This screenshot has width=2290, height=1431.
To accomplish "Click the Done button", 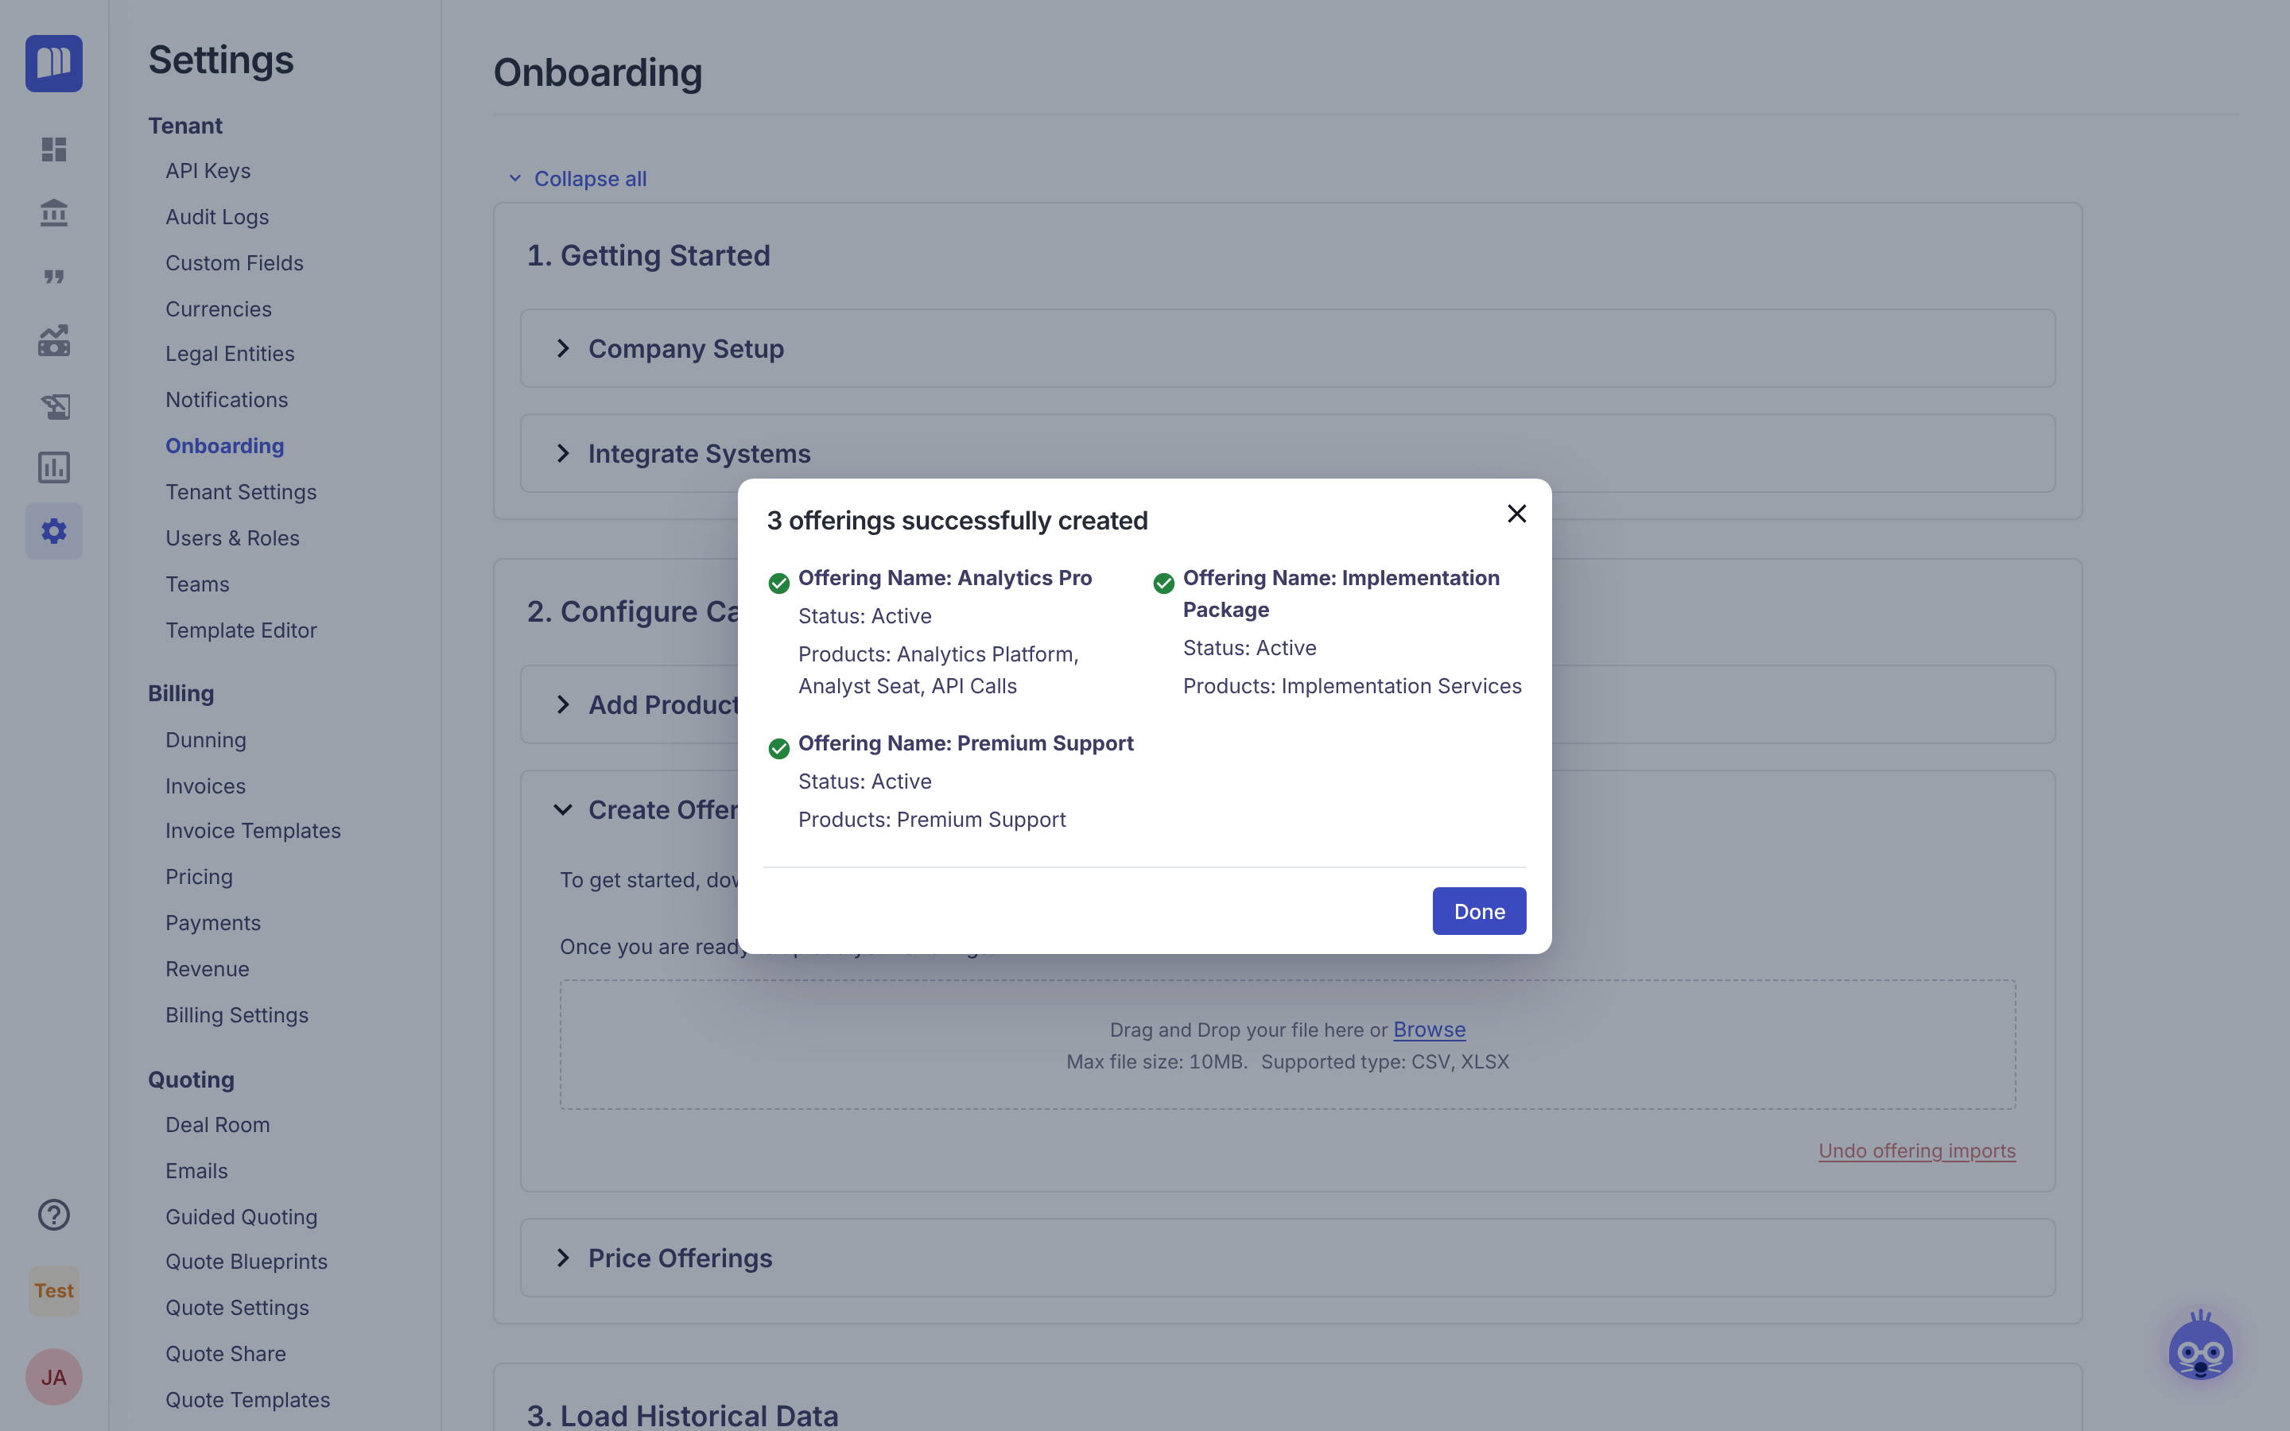I will 1479,911.
